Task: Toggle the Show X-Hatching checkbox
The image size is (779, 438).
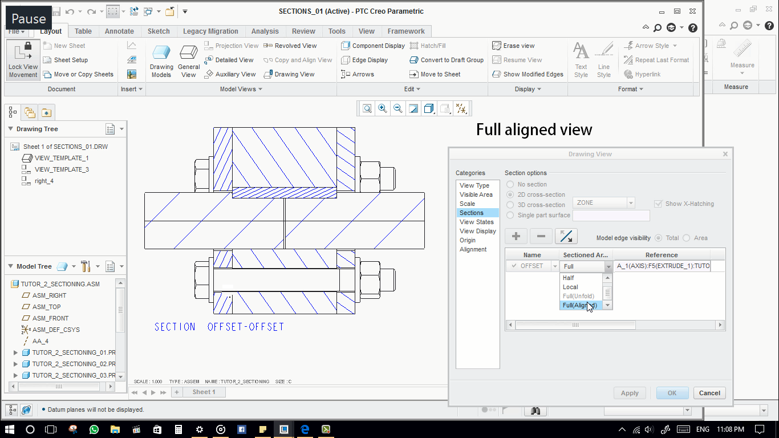Action: (x=659, y=204)
